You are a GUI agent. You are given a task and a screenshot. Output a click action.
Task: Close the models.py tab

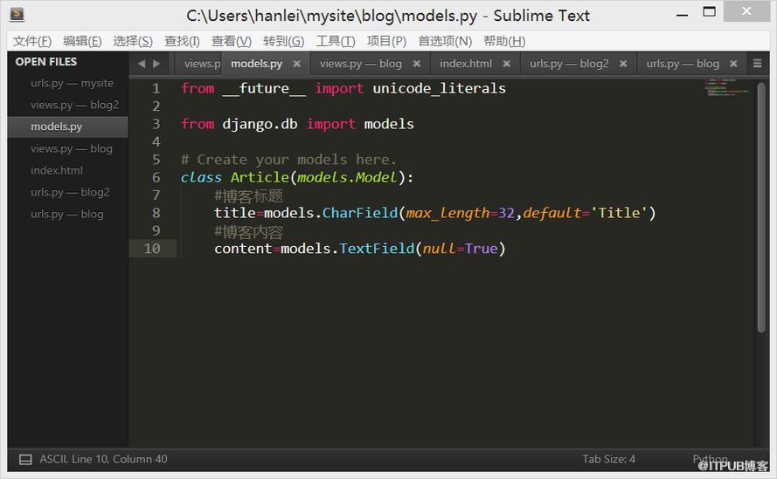[x=297, y=64]
